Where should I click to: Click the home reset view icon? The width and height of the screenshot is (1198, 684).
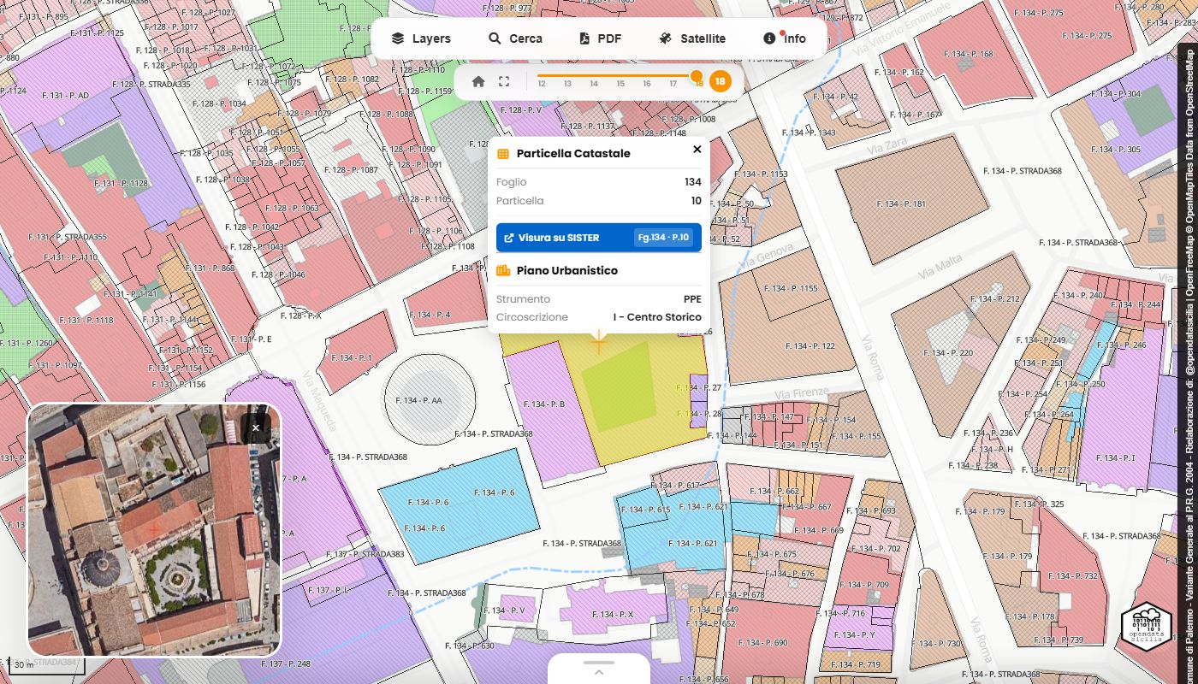tap(478, 82)
